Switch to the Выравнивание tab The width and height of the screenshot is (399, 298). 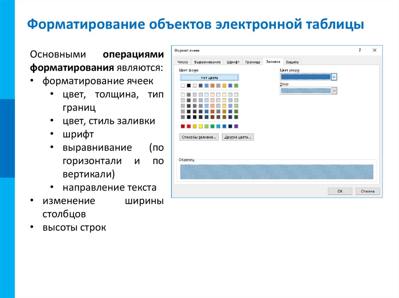coord(207,62)
